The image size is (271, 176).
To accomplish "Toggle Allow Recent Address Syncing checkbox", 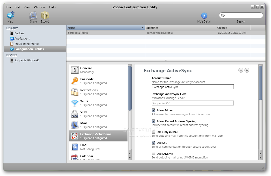I will tap(153, 121).
